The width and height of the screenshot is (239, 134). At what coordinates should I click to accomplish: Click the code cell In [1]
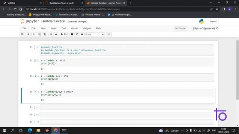pos(127,62)
